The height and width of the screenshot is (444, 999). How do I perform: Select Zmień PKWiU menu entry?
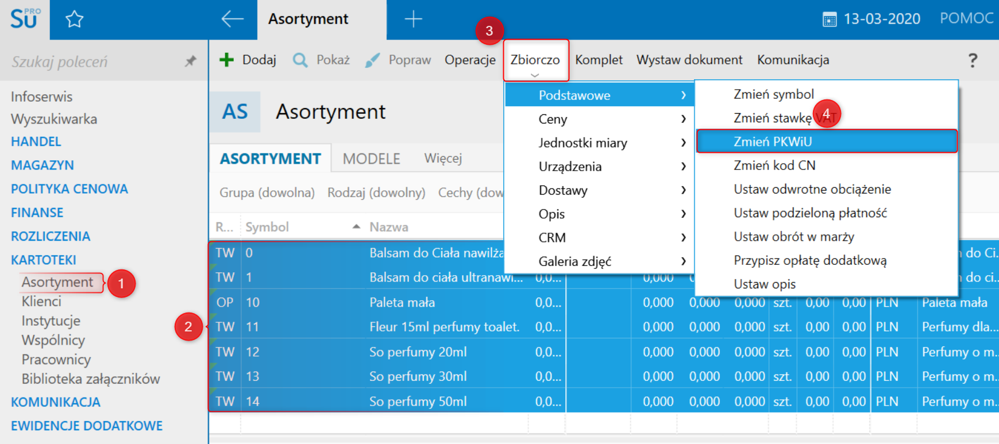[x=827, y=141]
